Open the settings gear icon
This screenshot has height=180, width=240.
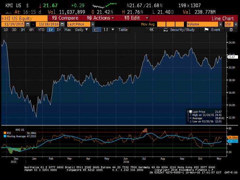coord(231,30)
